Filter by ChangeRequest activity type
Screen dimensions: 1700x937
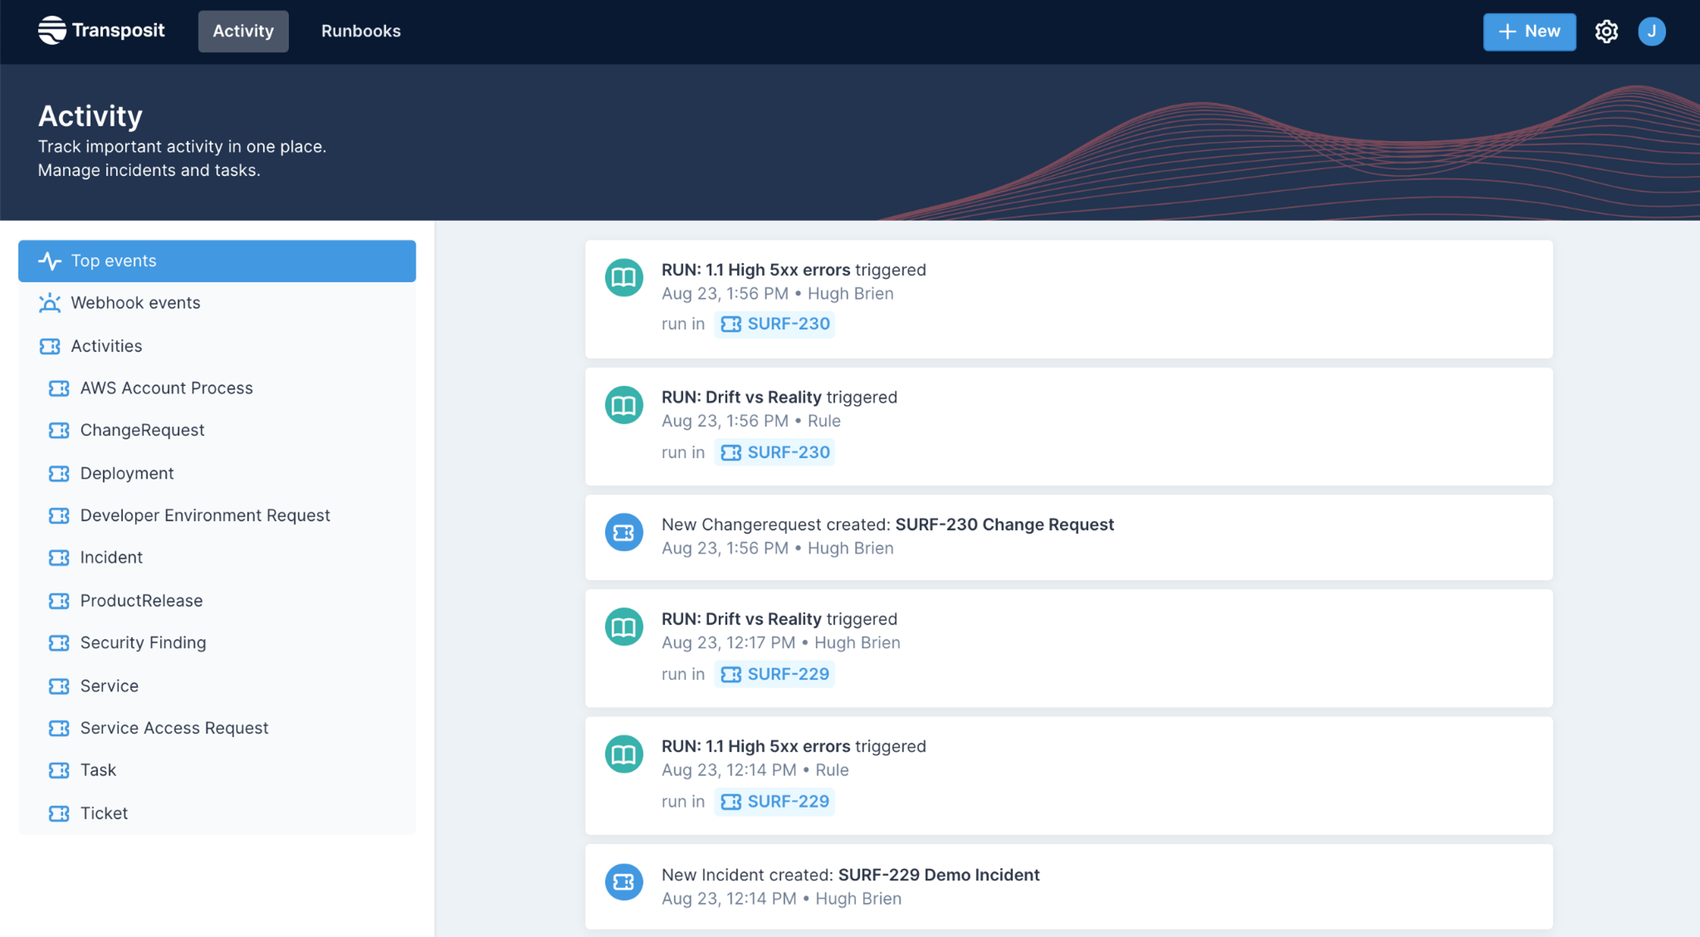(142, 430)
